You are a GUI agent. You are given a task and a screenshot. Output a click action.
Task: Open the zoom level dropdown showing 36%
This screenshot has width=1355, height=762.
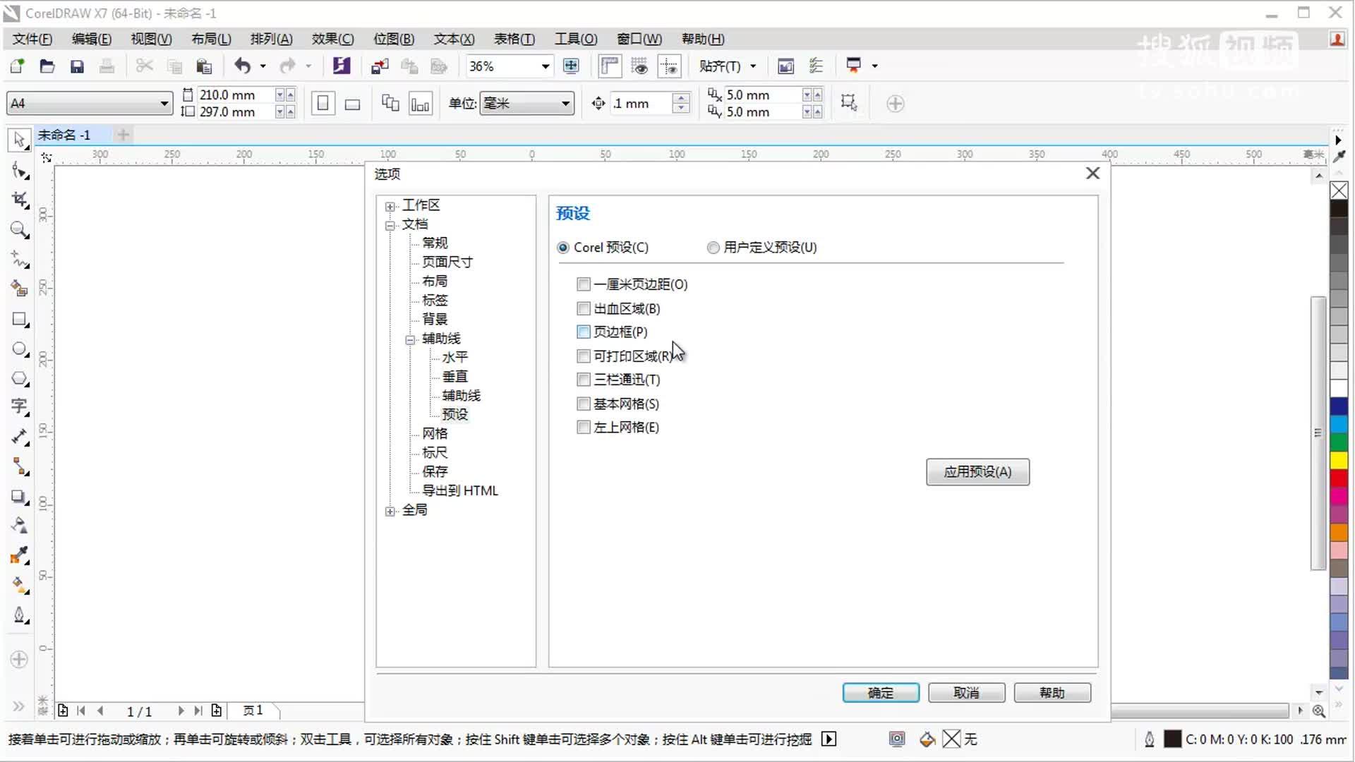[545, 66]
